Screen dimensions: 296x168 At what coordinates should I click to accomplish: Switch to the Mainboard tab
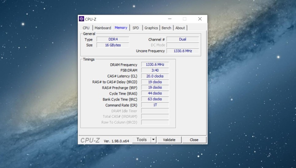point(103,28)
